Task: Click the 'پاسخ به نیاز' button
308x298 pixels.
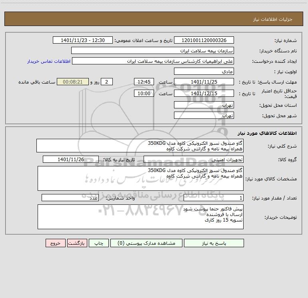Action: coord(214,243)
